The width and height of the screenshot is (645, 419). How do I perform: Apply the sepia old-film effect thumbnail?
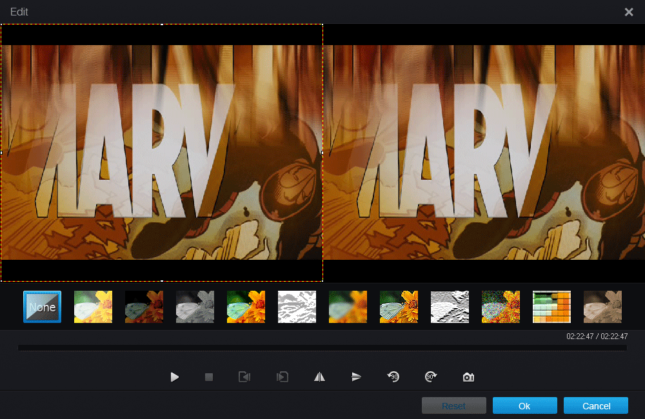(x=603, y=307)
